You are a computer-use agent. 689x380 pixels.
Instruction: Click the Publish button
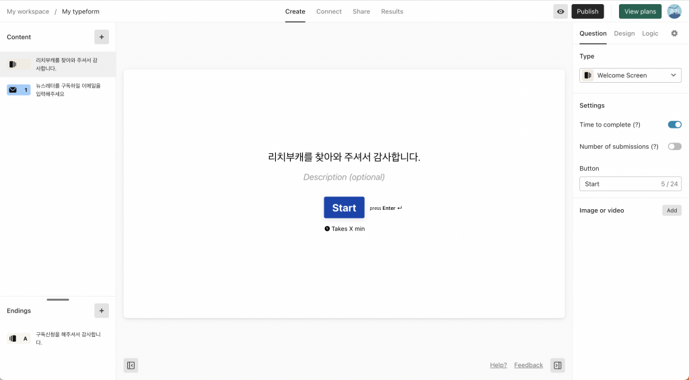pyautogui.click(x=587, y=11)
